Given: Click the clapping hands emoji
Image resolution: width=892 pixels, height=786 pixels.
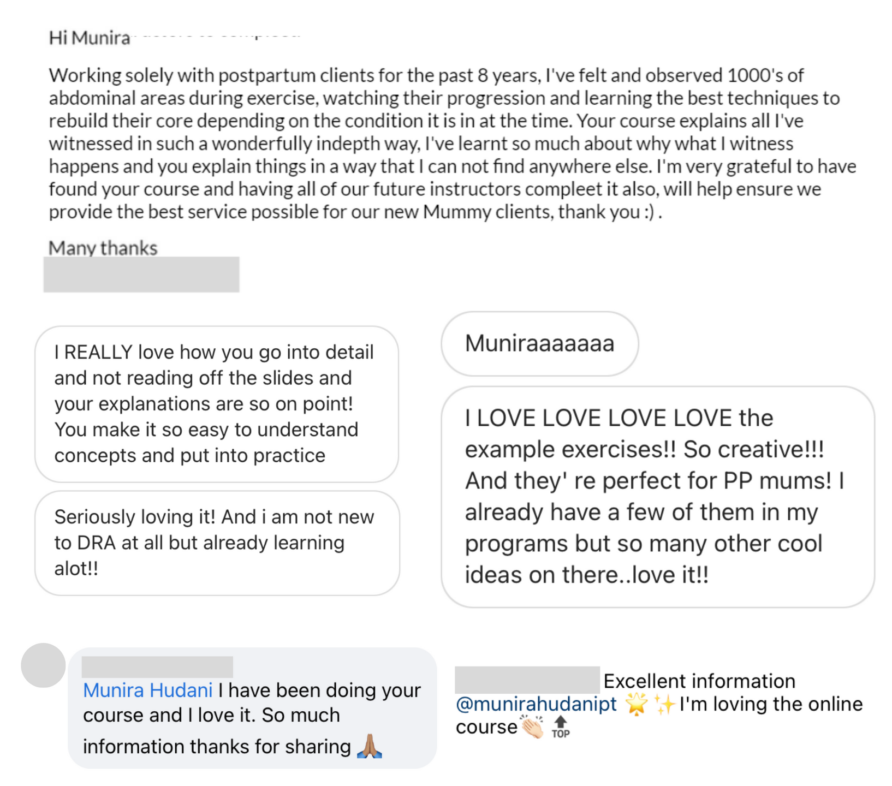Looking at the screenshot, I should [532, 727].
